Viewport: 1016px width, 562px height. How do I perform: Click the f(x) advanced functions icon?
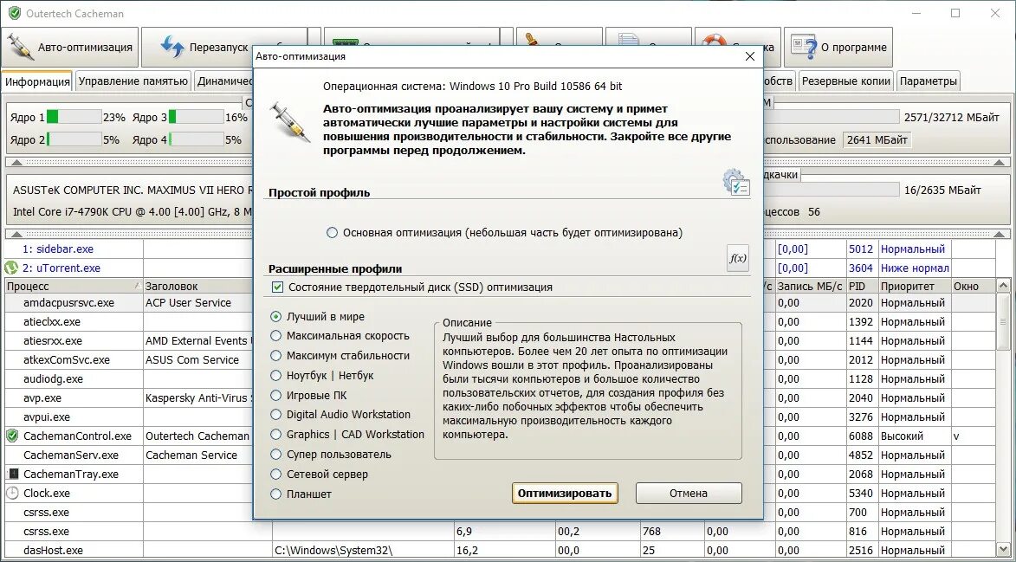(737, 259)
